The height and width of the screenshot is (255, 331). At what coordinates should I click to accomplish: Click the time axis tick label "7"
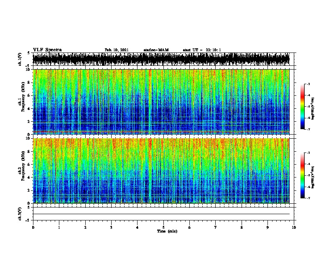216,227
